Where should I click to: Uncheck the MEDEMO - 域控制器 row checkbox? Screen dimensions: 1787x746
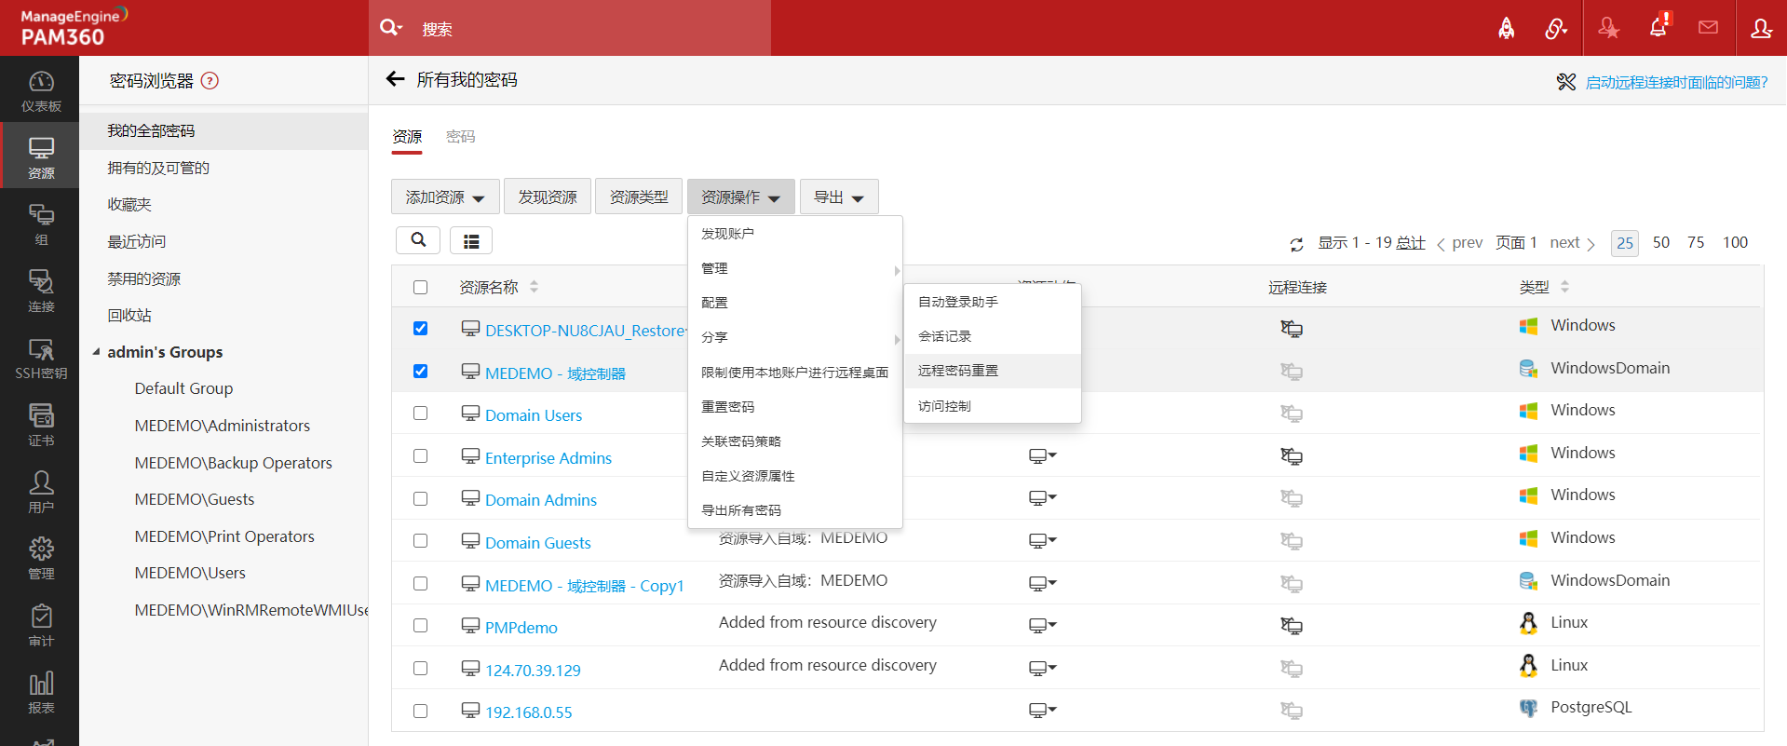click(x=421, y=372)
